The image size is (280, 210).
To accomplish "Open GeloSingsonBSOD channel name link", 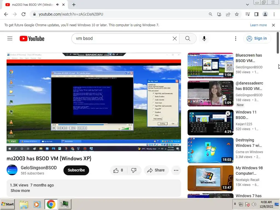I will (x=39, y=168).
